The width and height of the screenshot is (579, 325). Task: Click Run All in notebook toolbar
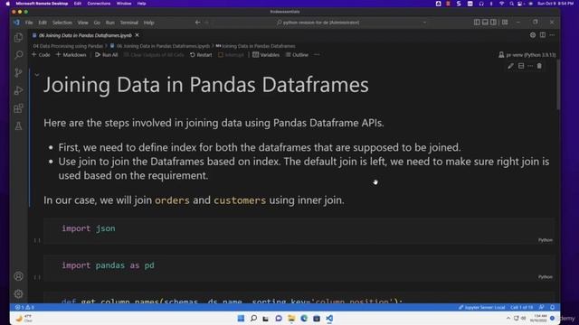107,55
